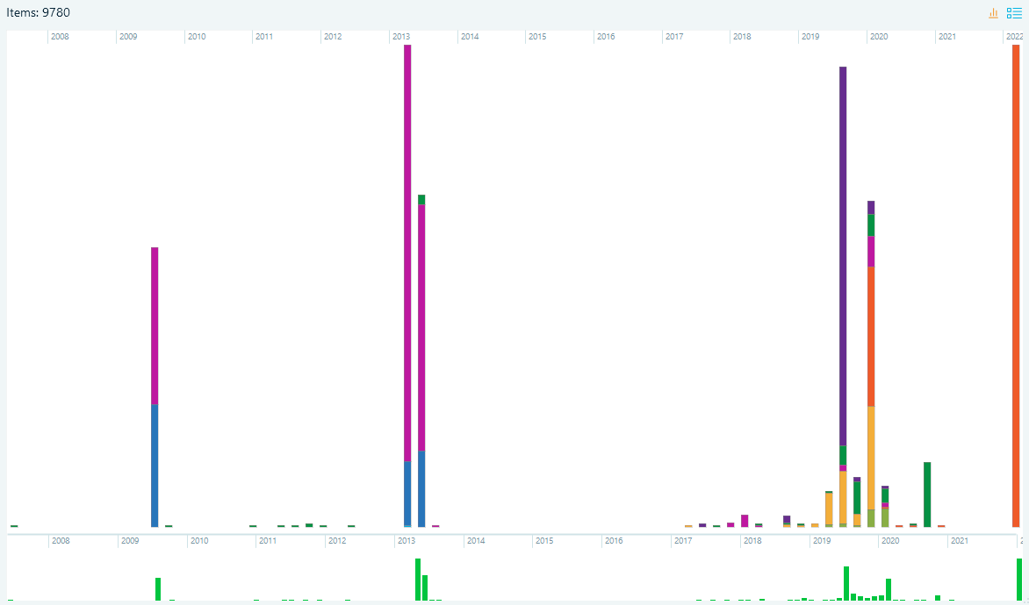Image resolution: width=1029 pixels, height=605 pixels.
Task: Click the 2019 label on overview axis
Action: click(822, 541)
